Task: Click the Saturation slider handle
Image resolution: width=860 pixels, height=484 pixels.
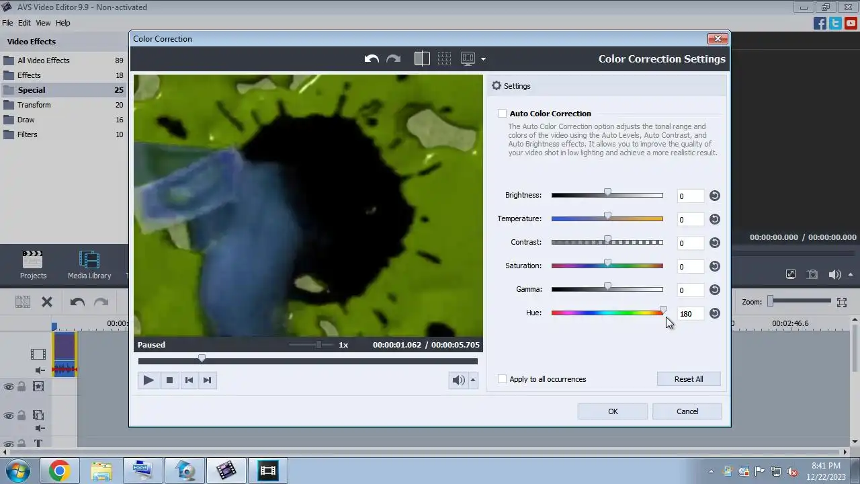Action: tap(607, 264)
